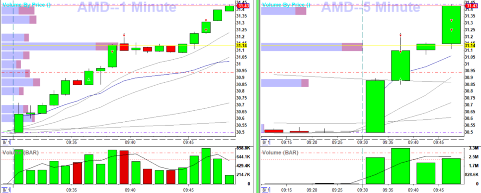Click the large green 09:30 candle on 5-minute chart

point(375,106)
